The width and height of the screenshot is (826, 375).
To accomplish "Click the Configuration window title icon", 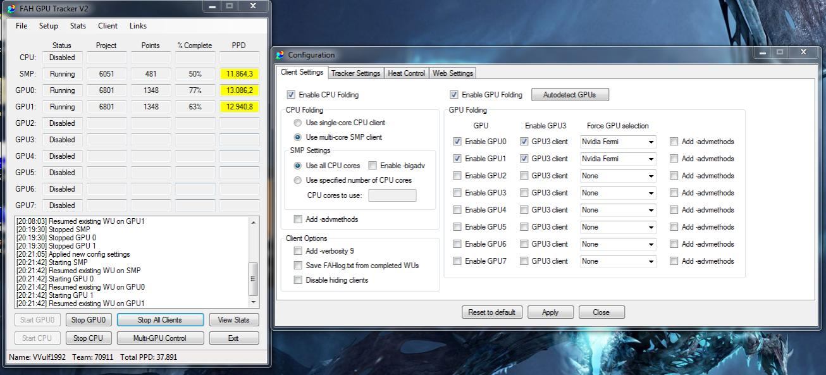I will [x=280, y=55].
